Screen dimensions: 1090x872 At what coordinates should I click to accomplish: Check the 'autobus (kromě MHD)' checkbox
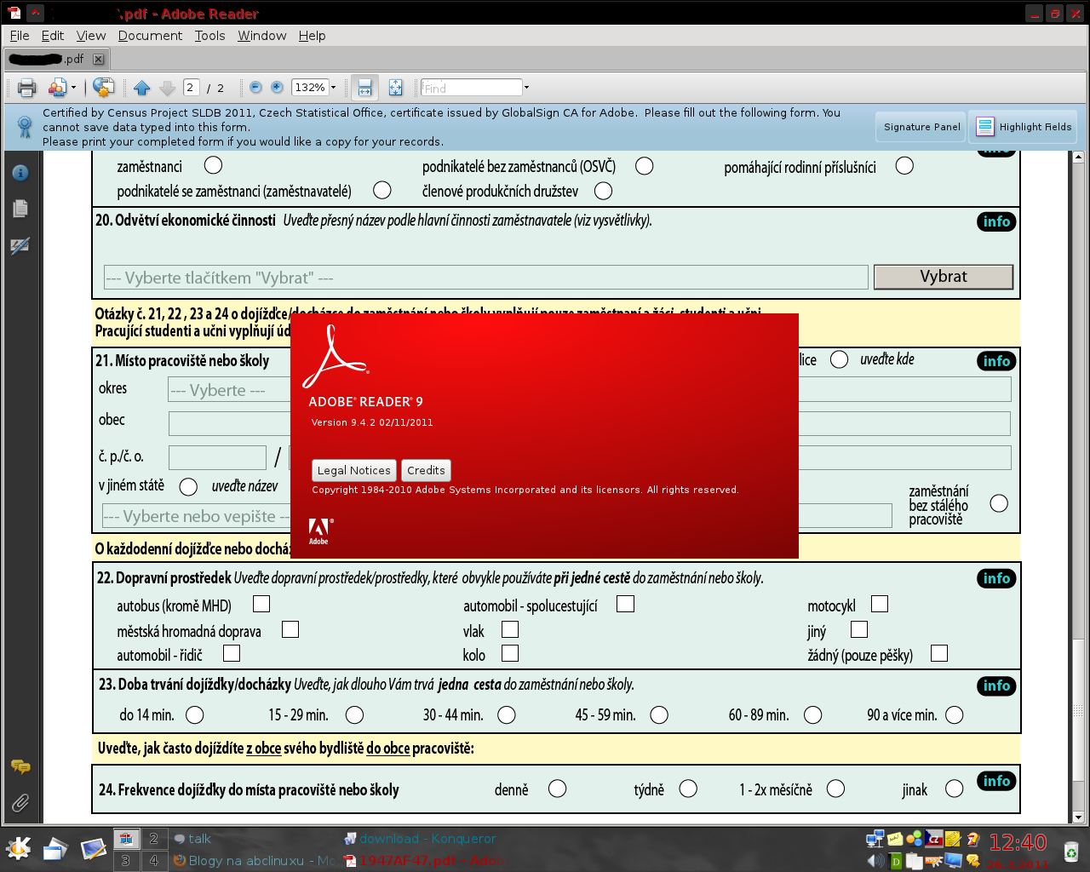pyautogui.click(x=261, y=604)
